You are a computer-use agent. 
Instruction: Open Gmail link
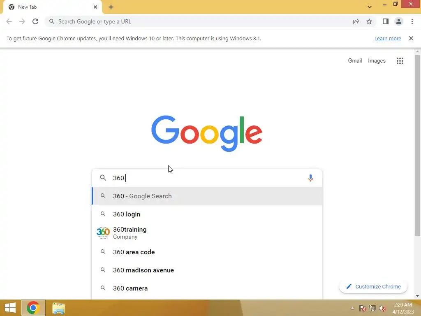click(355, 61)
